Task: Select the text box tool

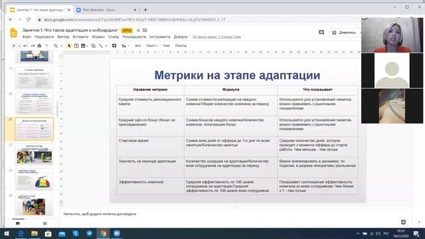Action: point(76,46)
